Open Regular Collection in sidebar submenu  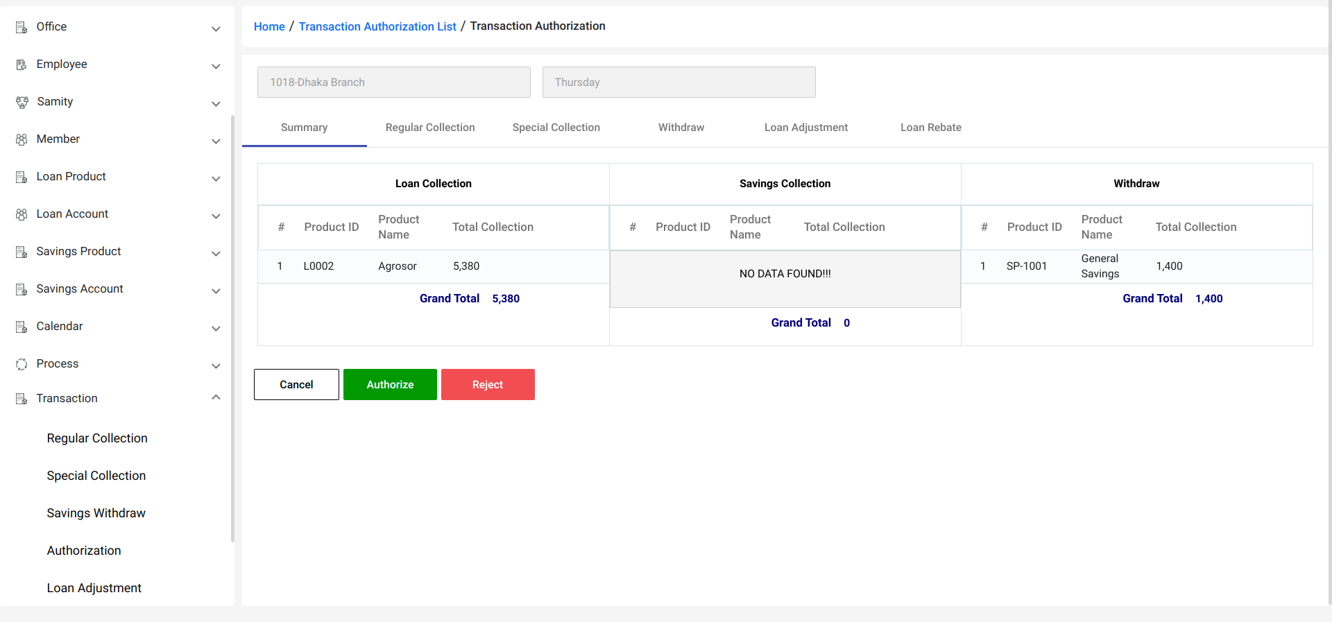[x=97, y=438]
